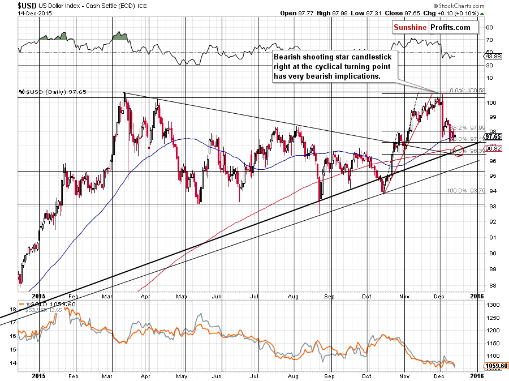509x381 pixels.
Task: Click the Feb label at the image bottom
Action: pyautogui.click(x=74, y=376)
